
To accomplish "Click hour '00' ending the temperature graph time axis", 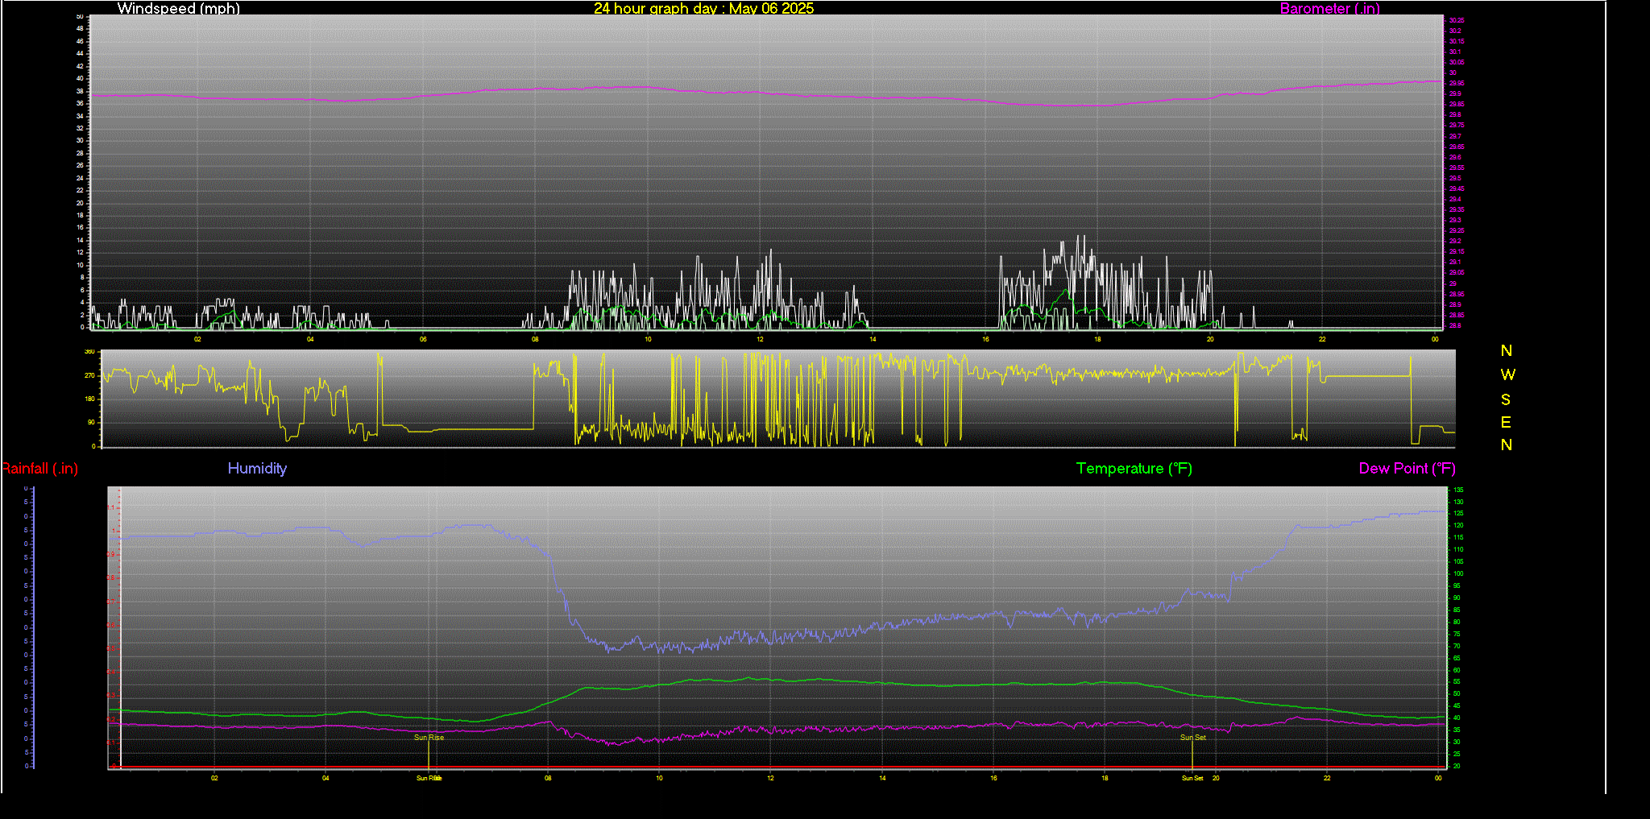I will click(1438, 778).
